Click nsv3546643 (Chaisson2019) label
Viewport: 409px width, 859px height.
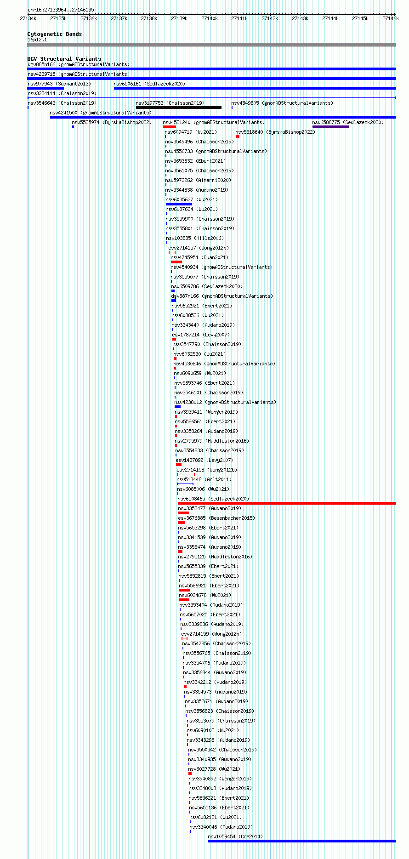coord(62,103)
